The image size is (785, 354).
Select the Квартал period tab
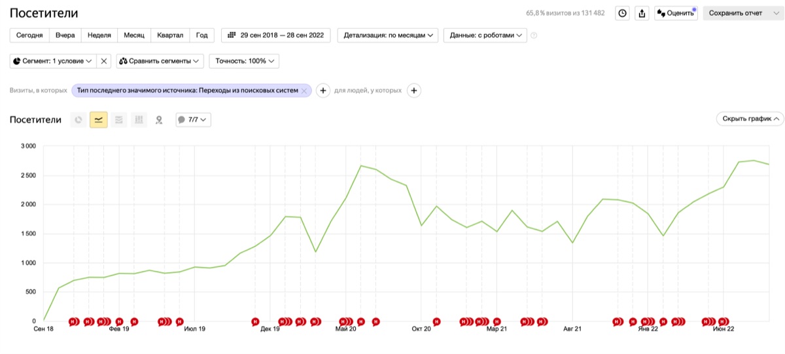(x=170, y=35)
